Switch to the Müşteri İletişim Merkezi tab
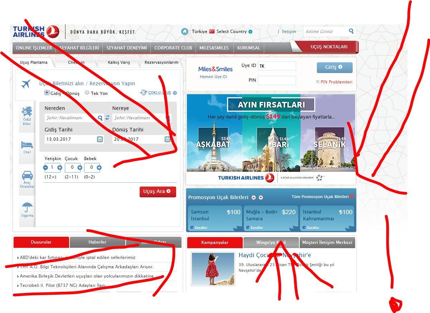 [x=327, y=242]
